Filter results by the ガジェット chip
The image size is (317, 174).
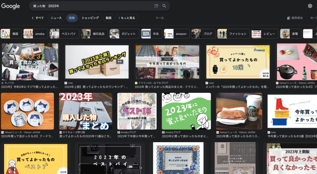click(123, 34)
